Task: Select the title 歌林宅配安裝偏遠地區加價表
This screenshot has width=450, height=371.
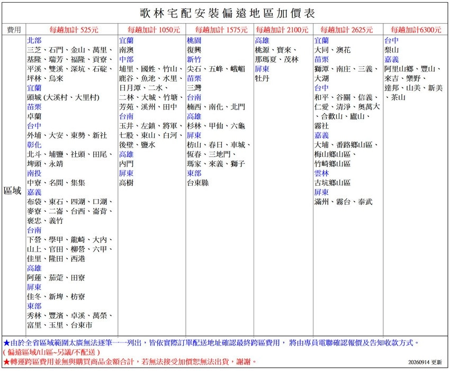Action: [227, 13]
